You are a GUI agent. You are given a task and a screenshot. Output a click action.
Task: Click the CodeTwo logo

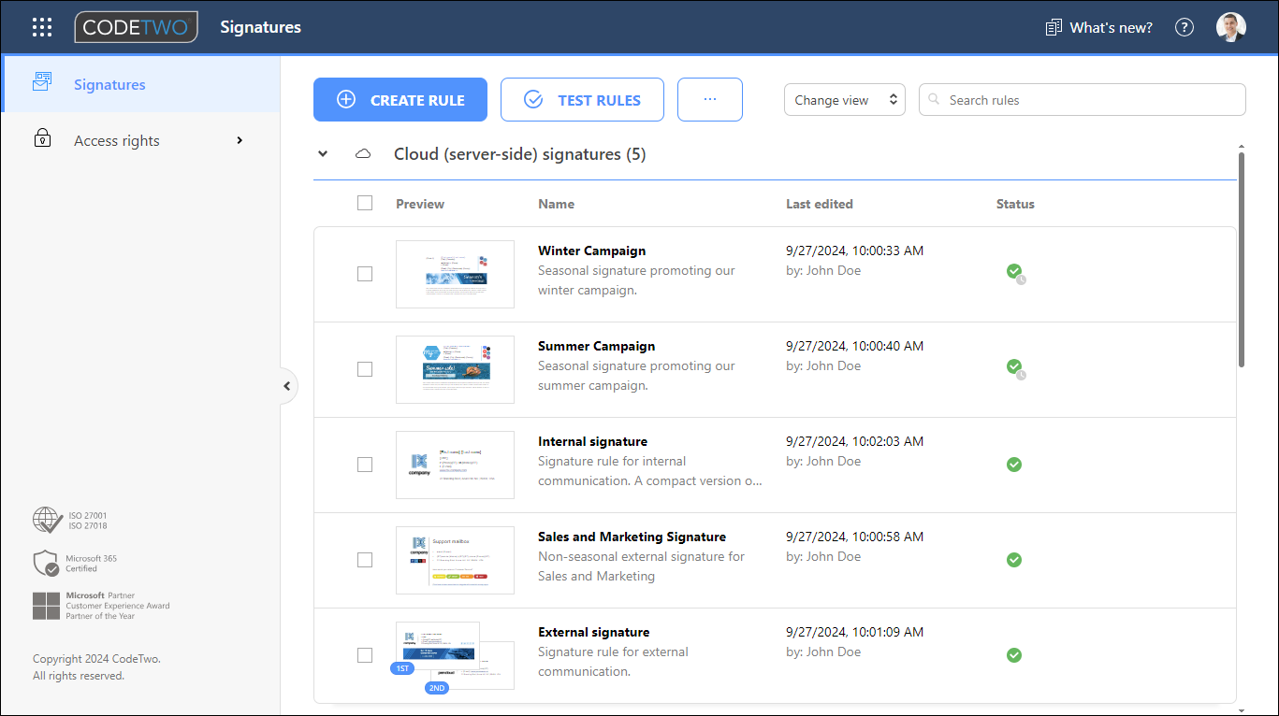click(x=136, y=27)
